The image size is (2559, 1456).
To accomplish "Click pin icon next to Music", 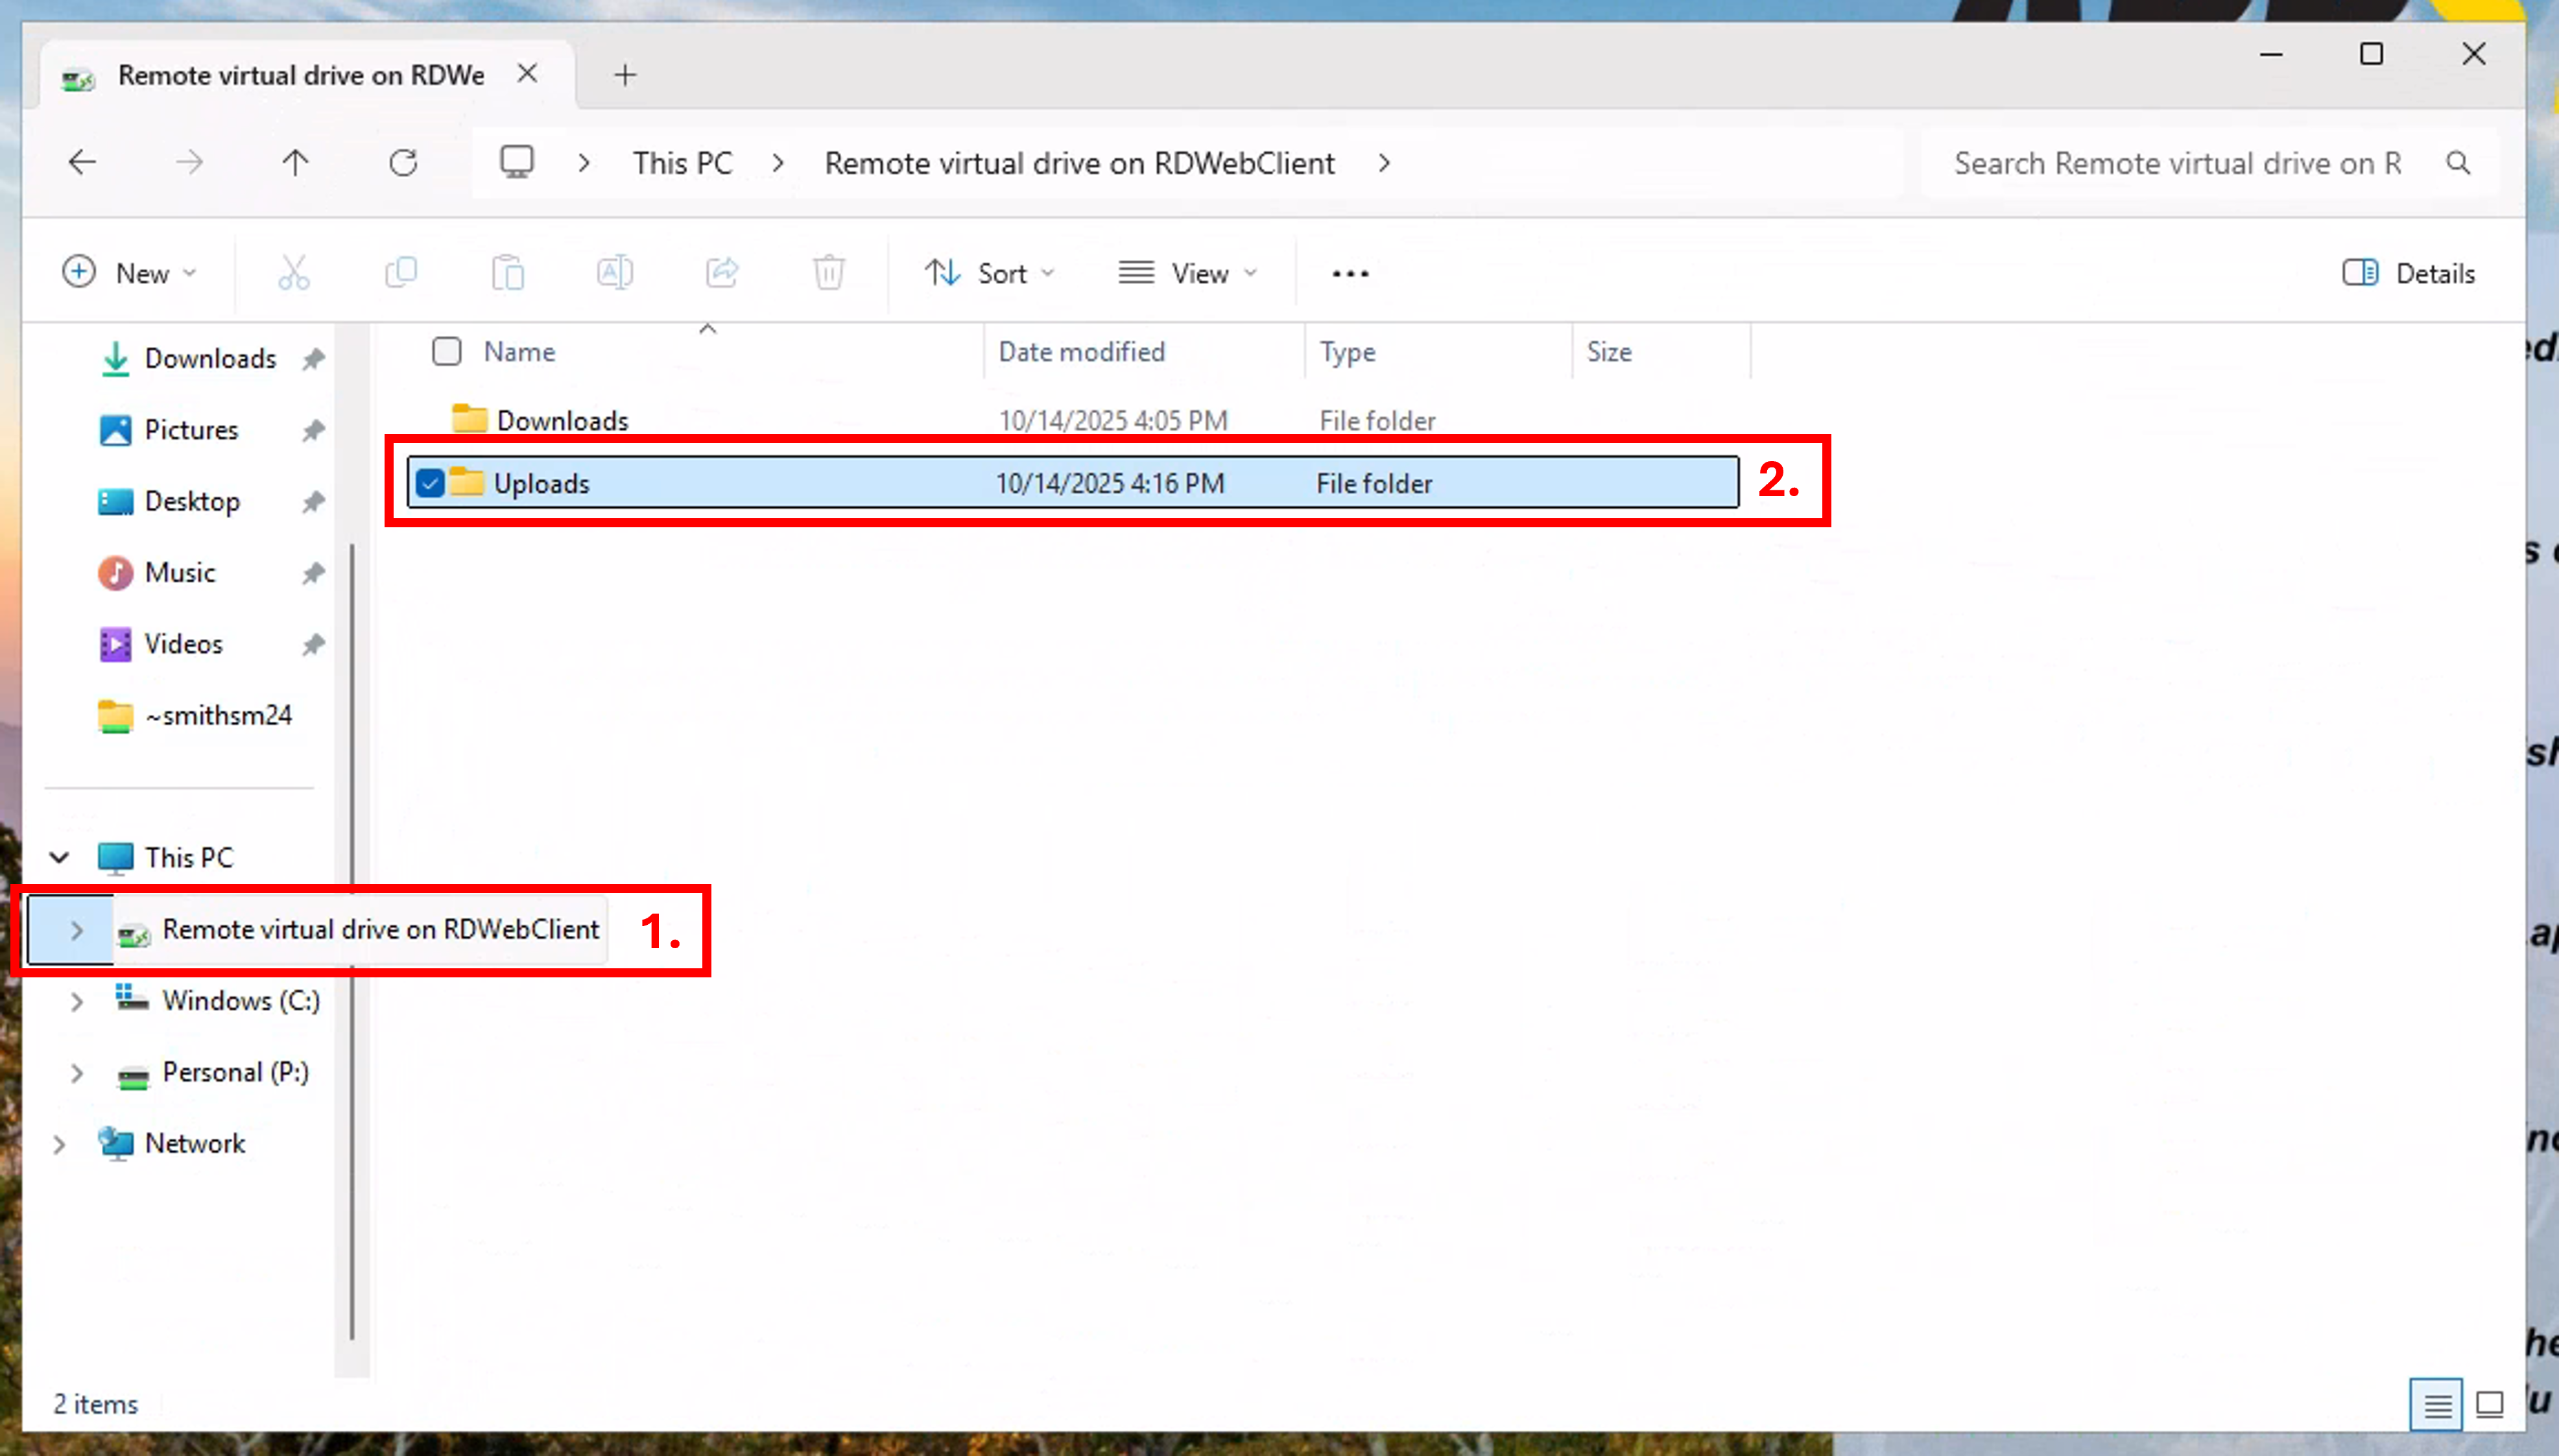I will (314, 573).
